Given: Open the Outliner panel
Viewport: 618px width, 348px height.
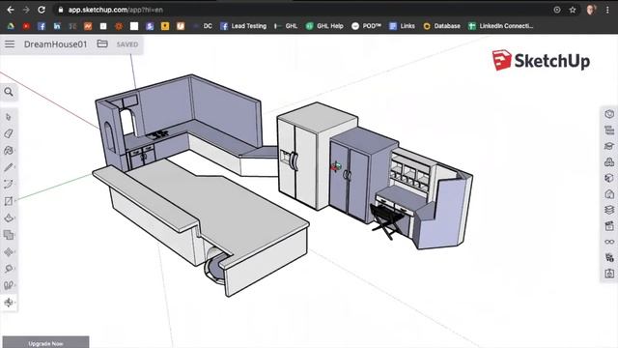Looking at the screenshot, I should point(609,130).
